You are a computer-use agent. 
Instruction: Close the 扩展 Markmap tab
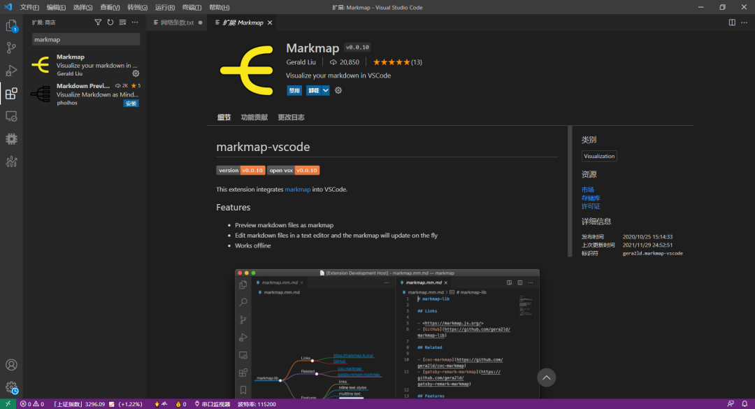270,22
